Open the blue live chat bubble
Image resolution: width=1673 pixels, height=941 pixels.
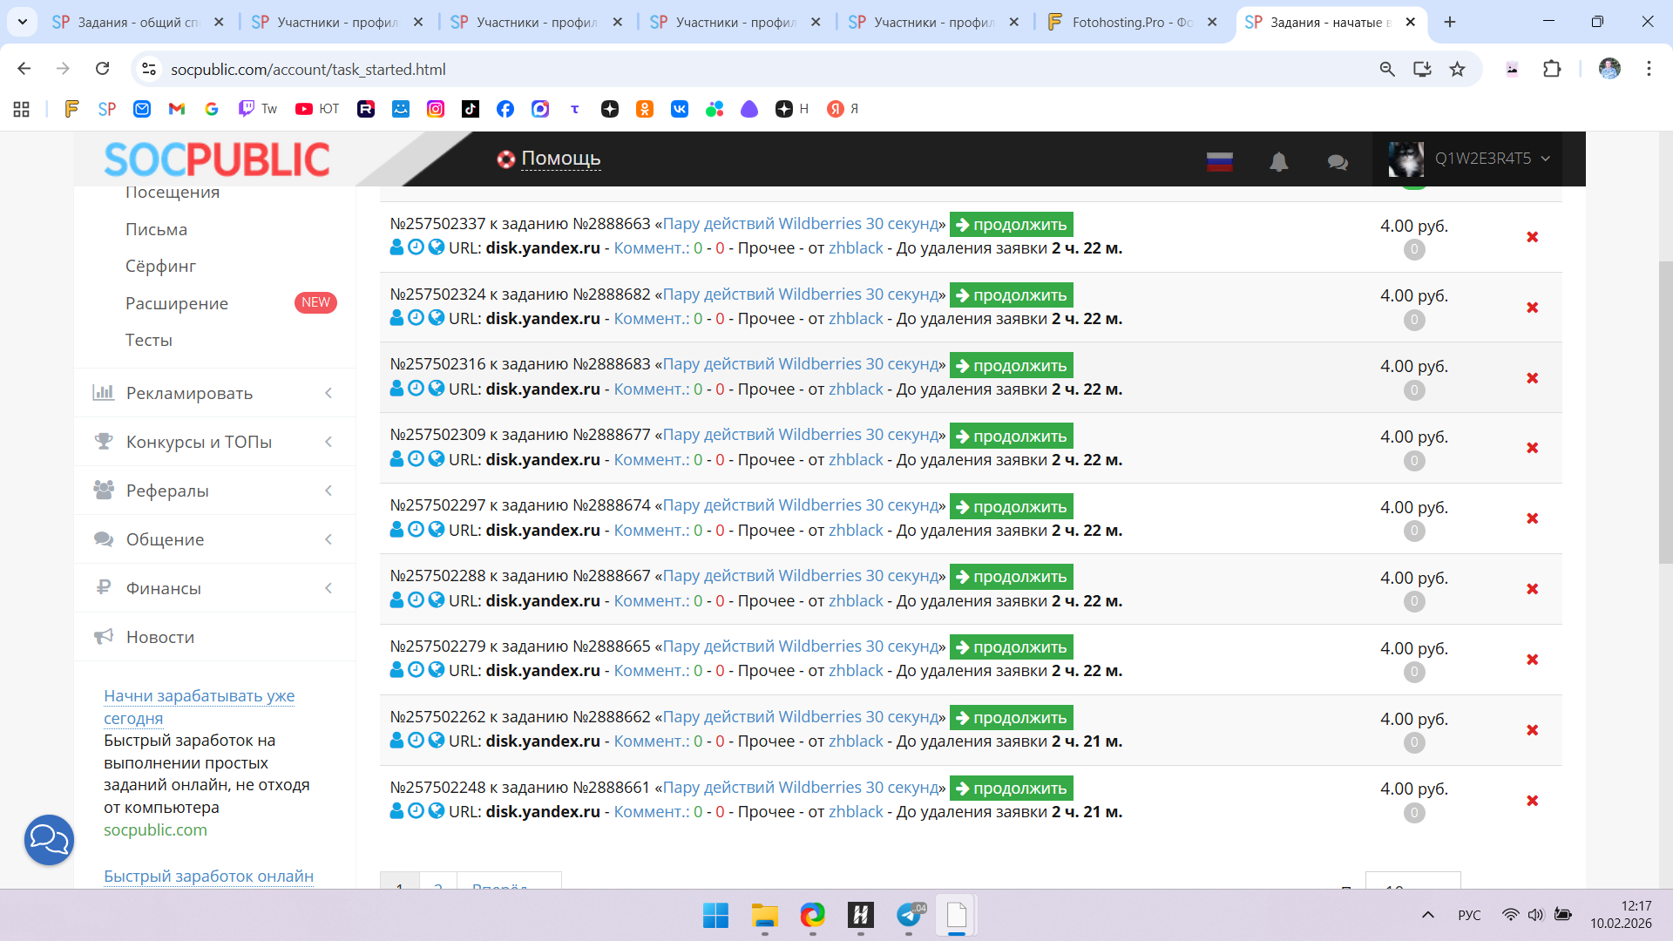coord(49,839)
